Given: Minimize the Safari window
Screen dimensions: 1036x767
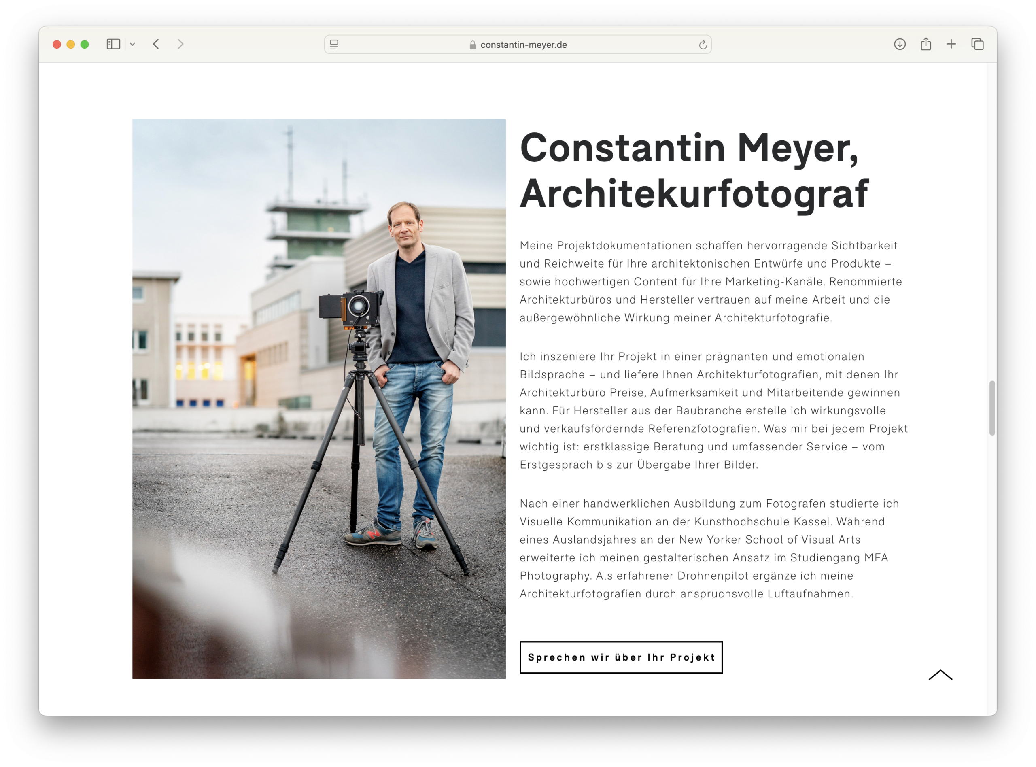Looking at the screenshot, I should (x=70, y=44).
